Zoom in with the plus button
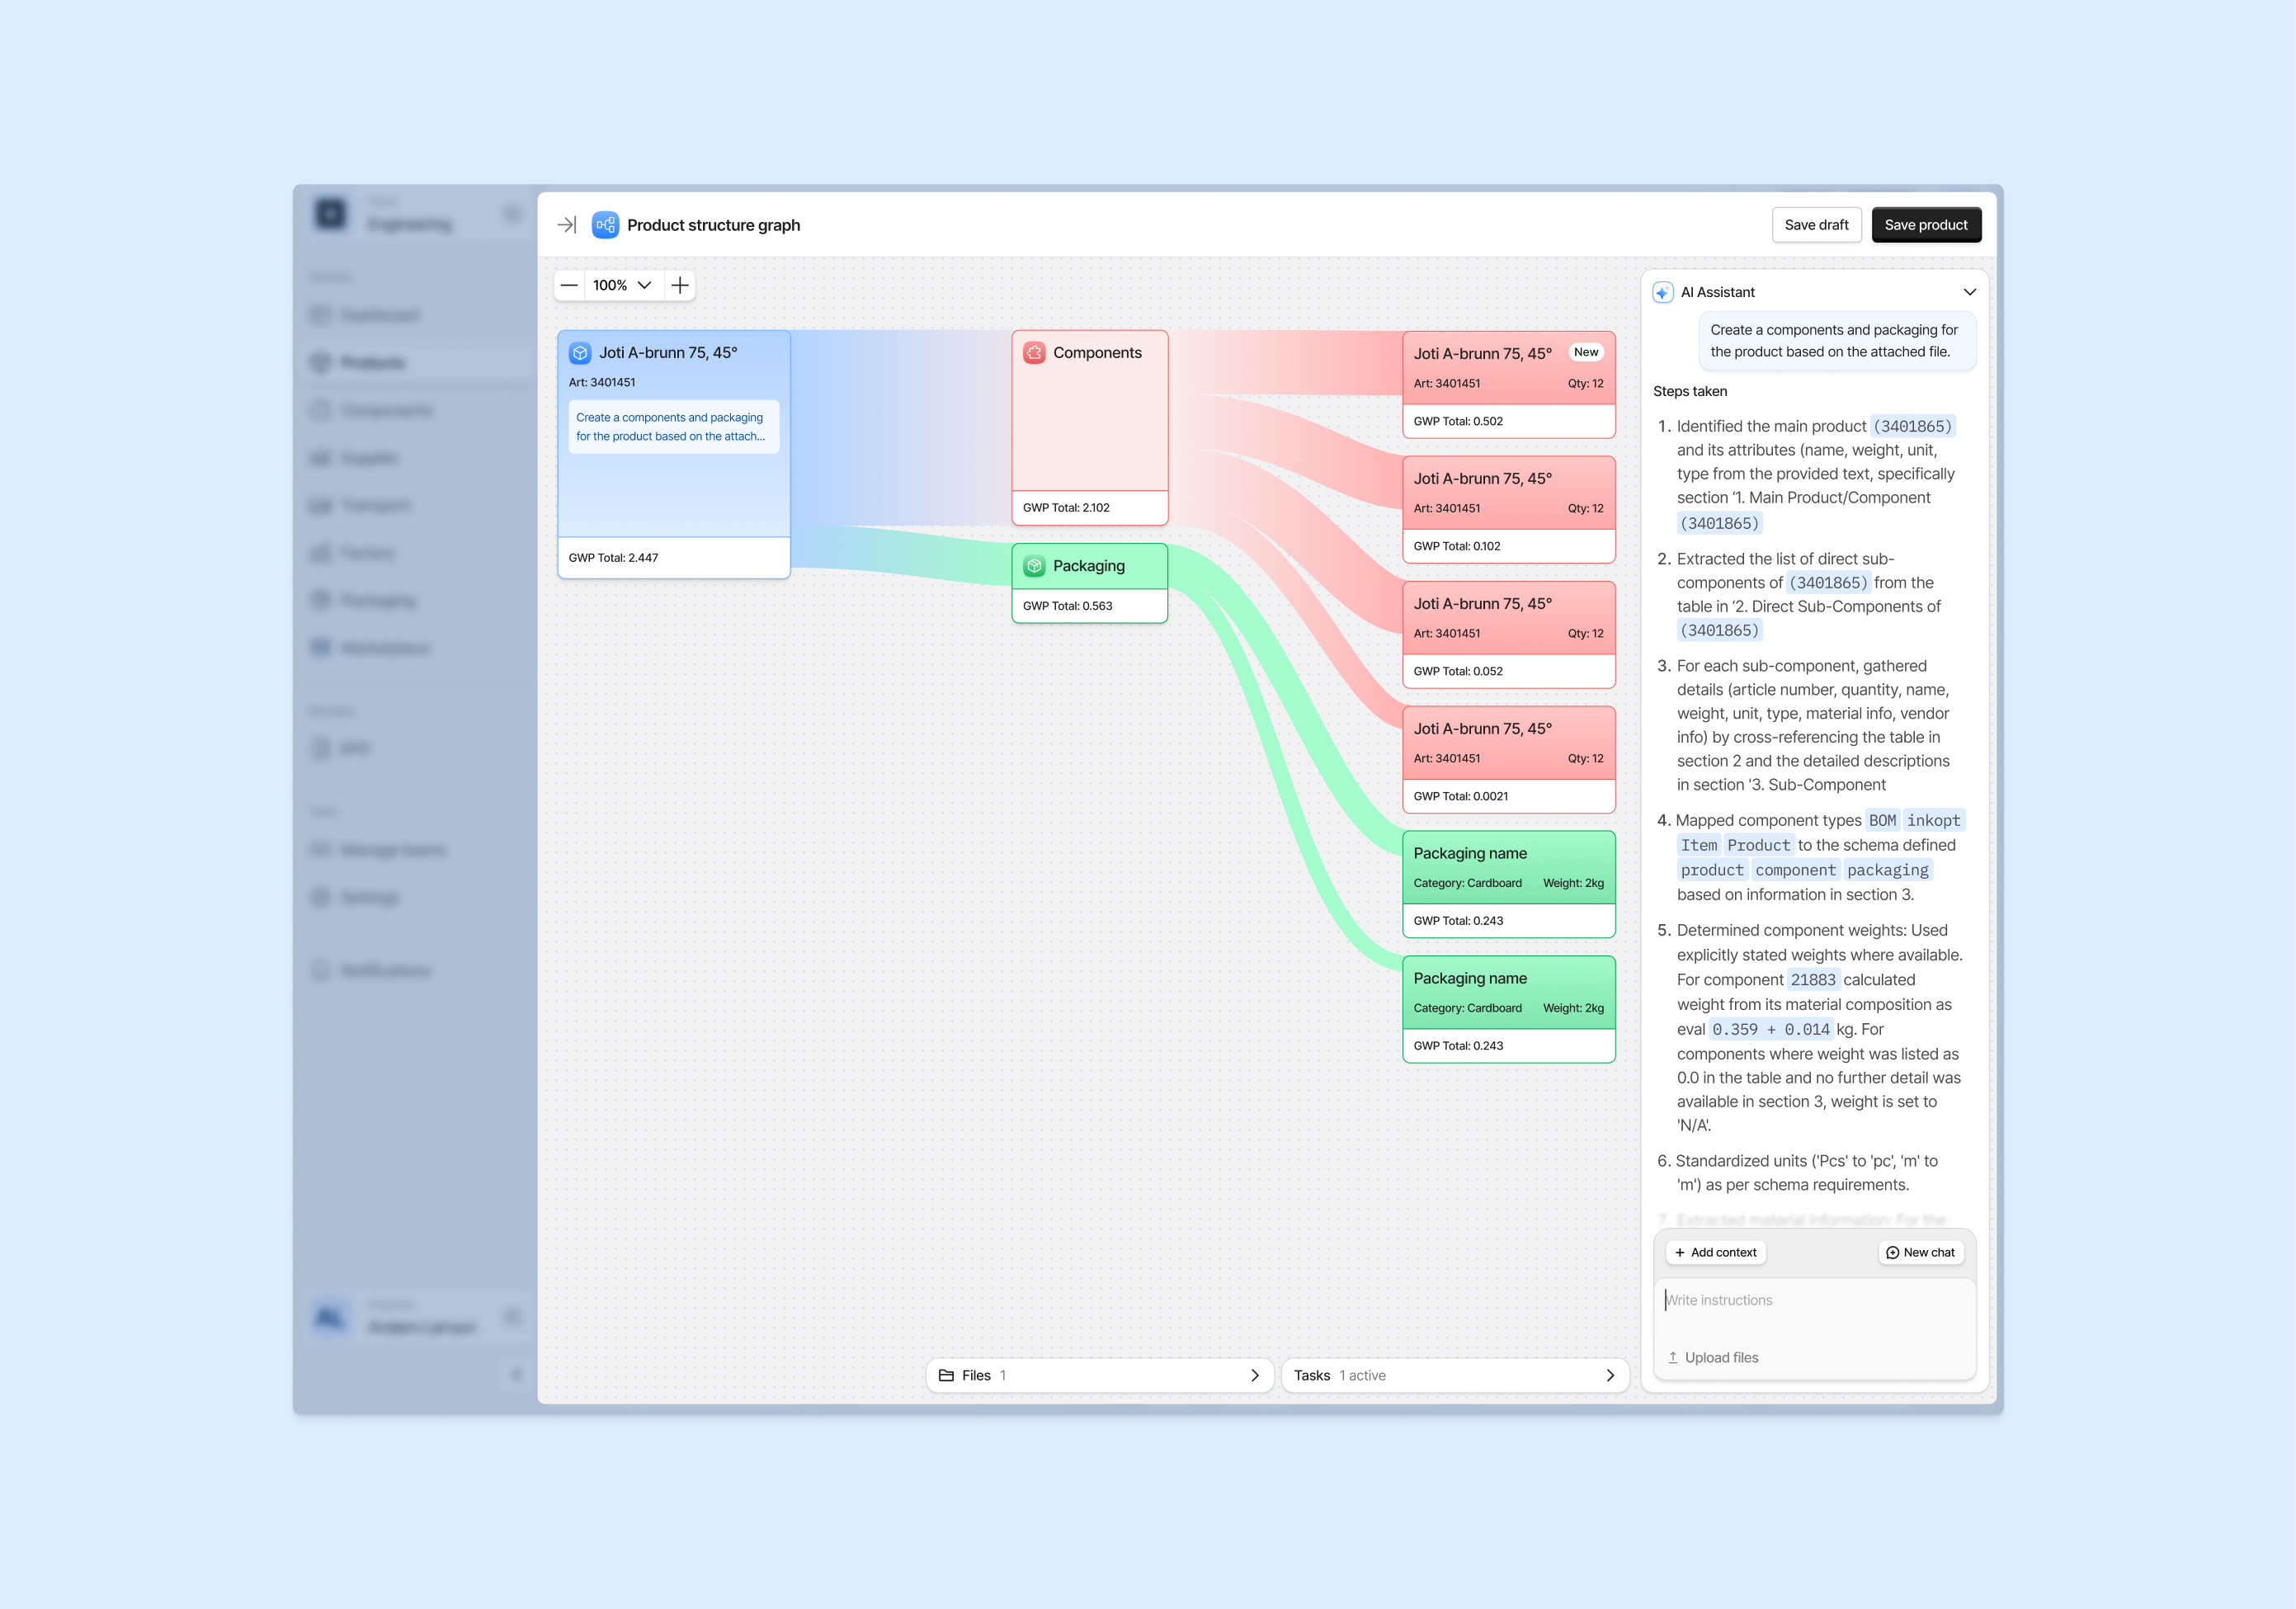Viewport: 2296px width, 1609px height. (x=680, y=285)
